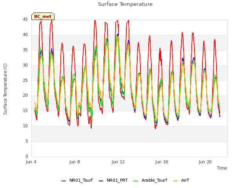
Task: Click the 35 y-axis tick label
Action: point(25,50)
